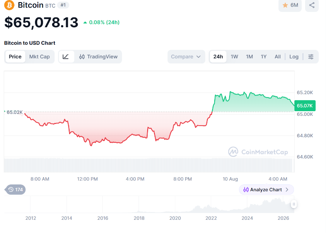Click the Bitcoin orange logo icon
The width and height of the screenshot is (326, 233).
pyautogui.click(x=9, y=5)
